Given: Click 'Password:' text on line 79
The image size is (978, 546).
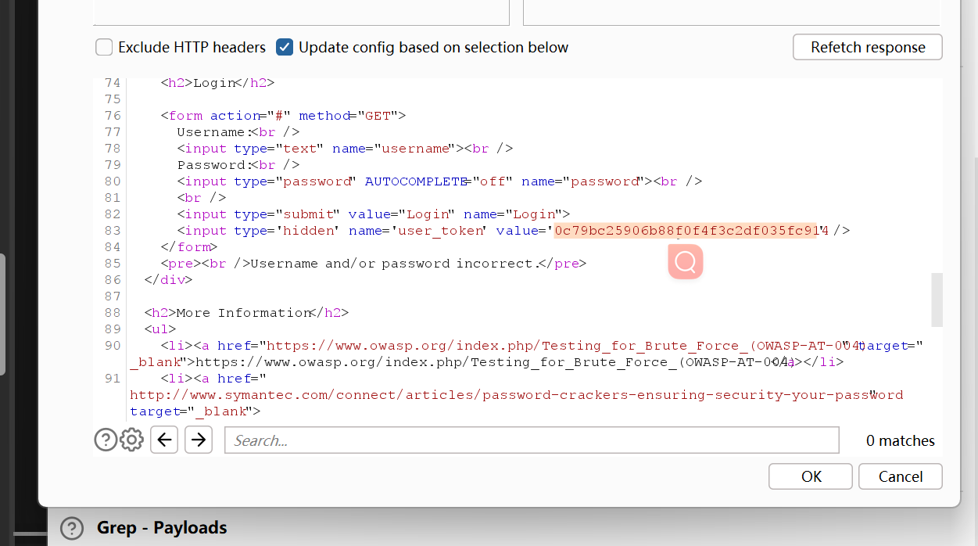Looking at the screenshot, I should pos(213,165).
